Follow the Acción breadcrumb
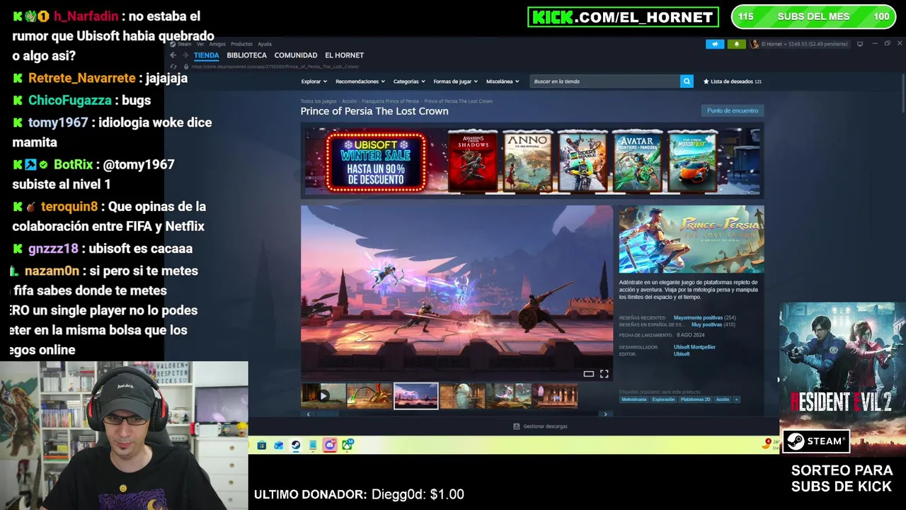This screenshot has width=906, height=510. [x=350, y=101]
